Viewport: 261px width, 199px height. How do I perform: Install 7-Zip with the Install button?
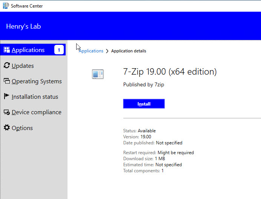pyautogui.click(x=144, y=104)
